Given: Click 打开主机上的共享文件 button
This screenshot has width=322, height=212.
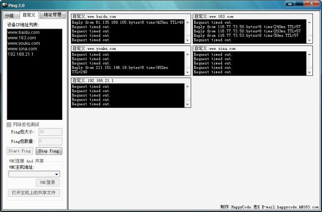Looking at the screenshot, I should [34, 193].
